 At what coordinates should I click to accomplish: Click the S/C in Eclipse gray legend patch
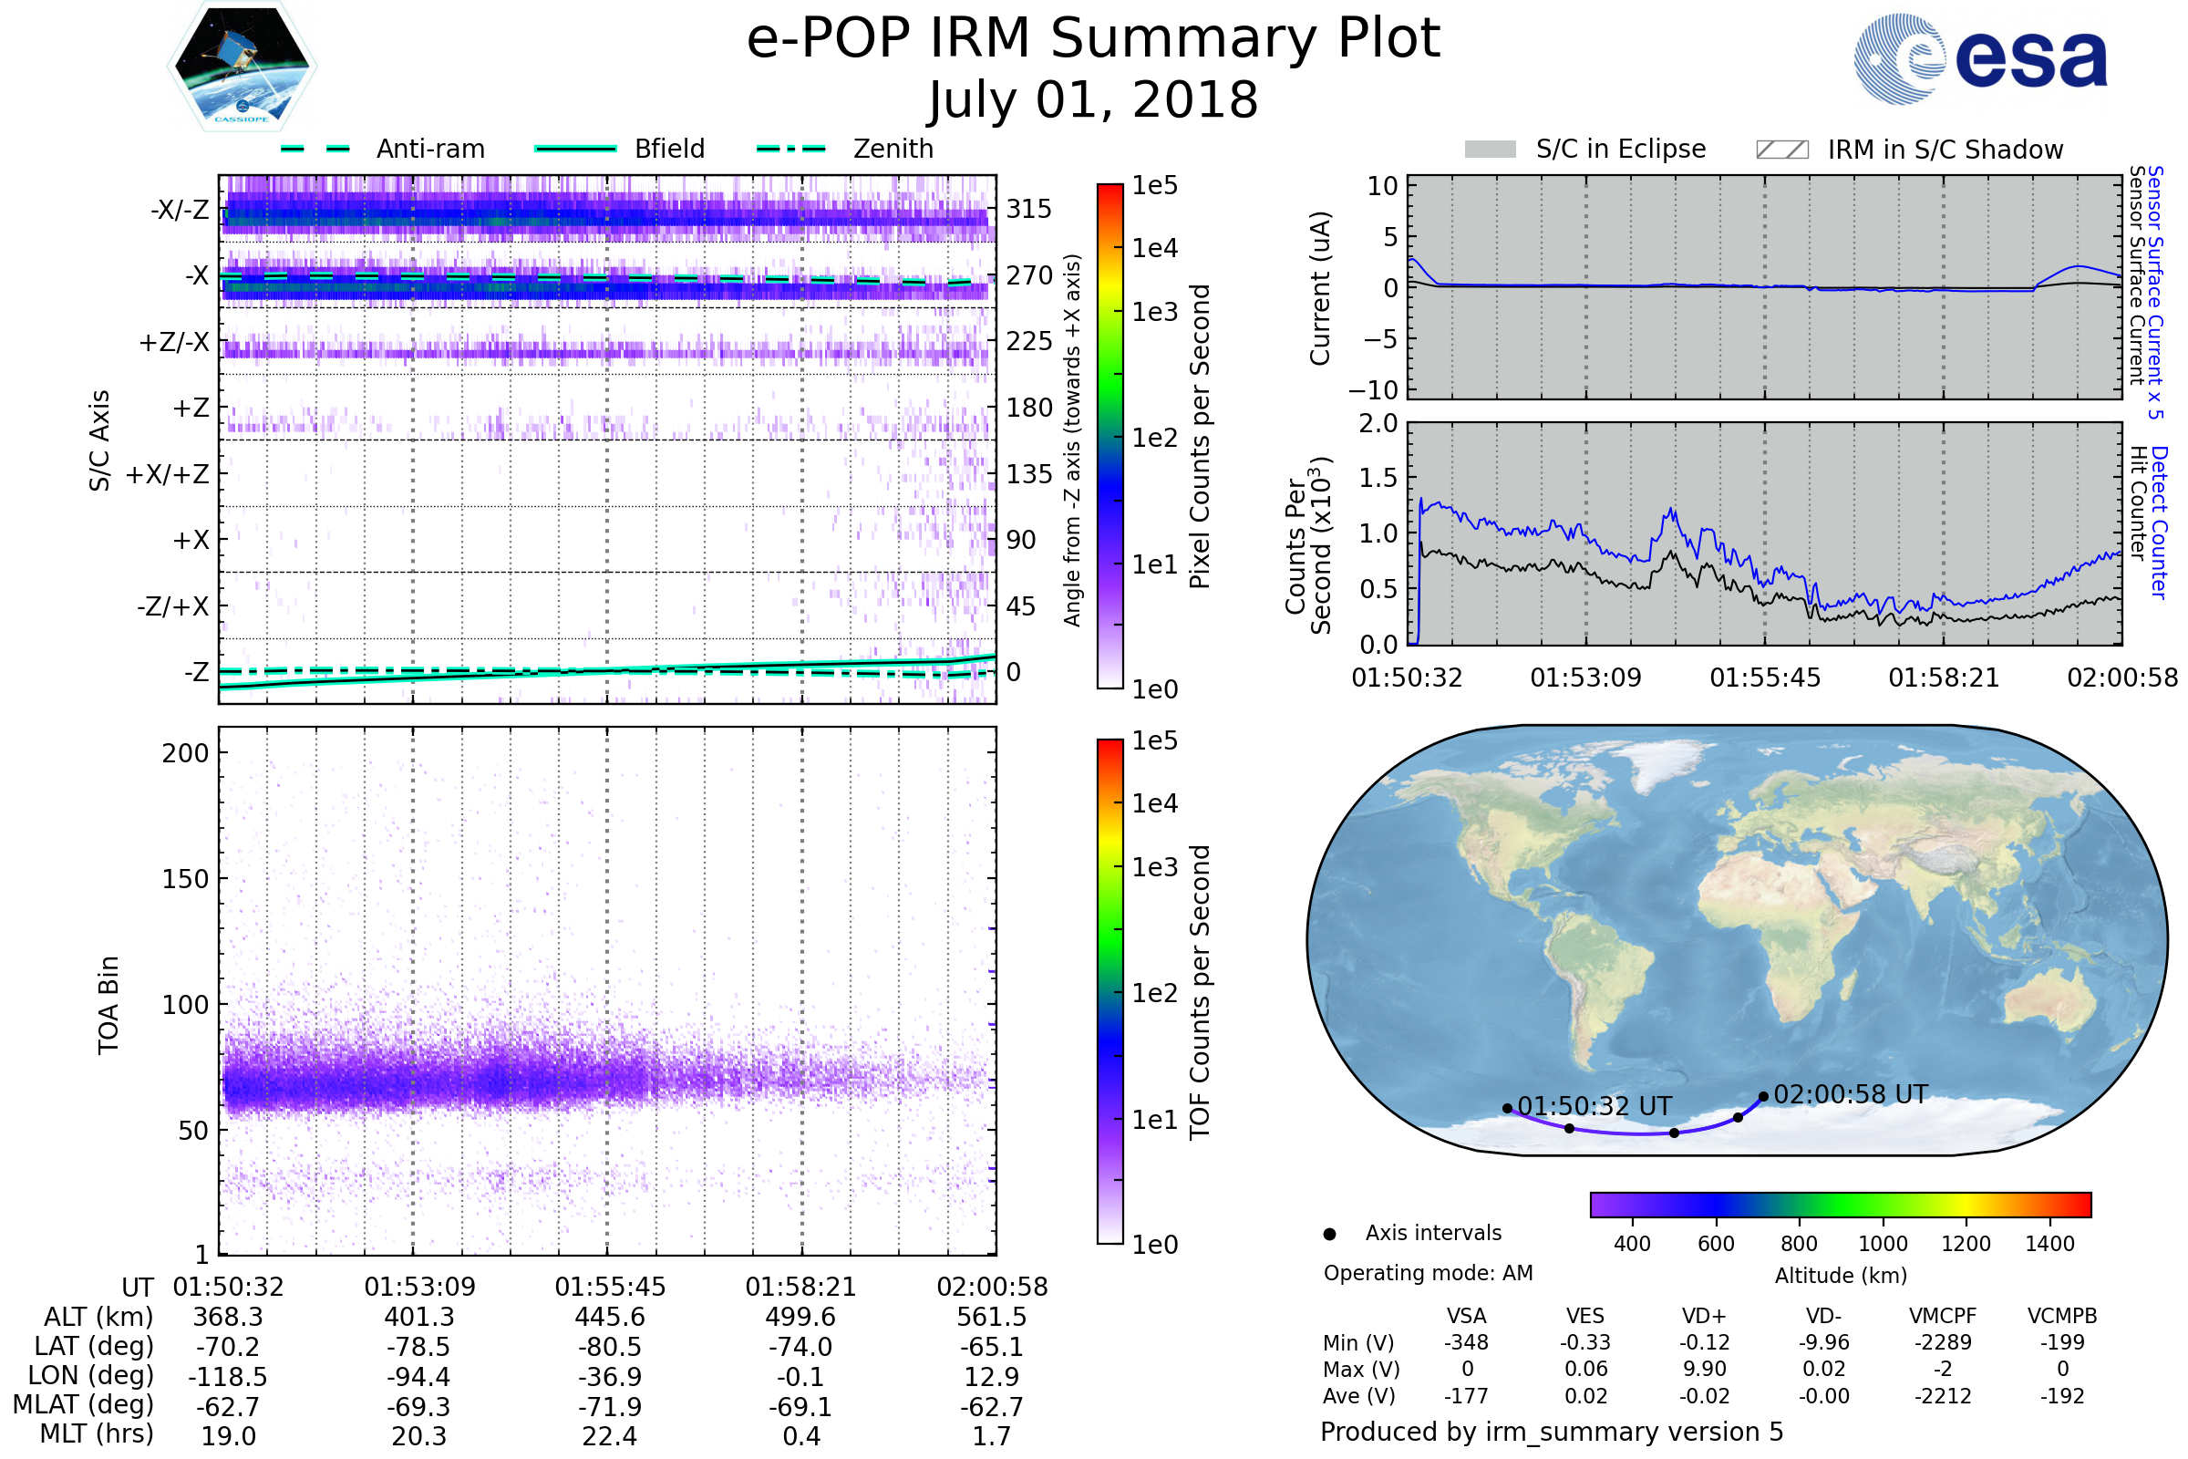point(1490,150)
